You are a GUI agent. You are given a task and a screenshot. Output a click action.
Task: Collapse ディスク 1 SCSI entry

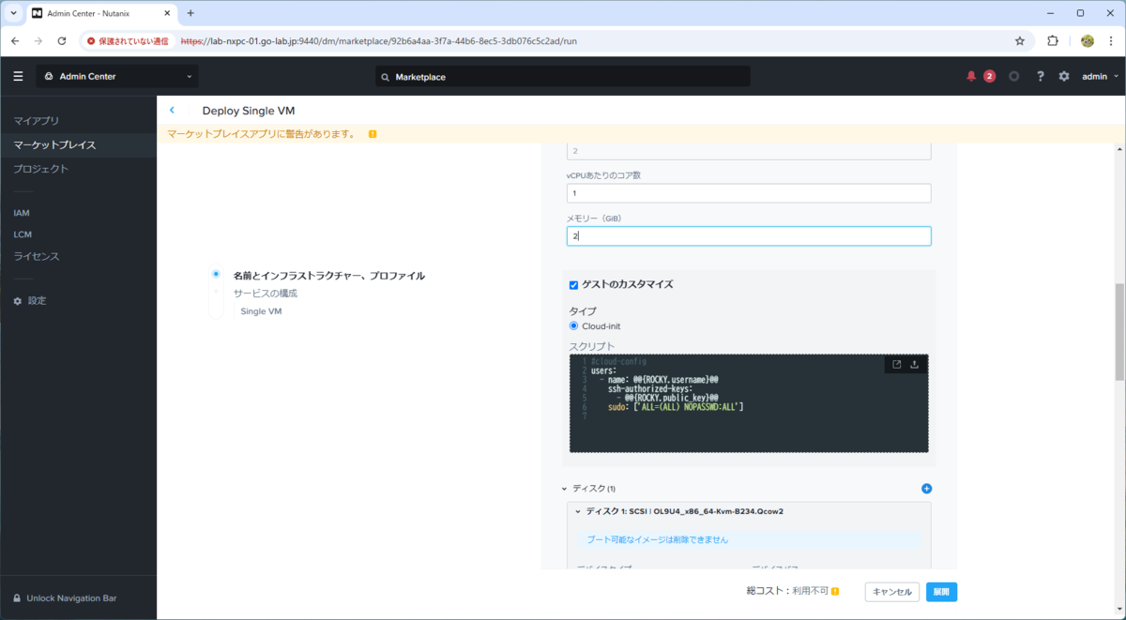pos(578,512)
